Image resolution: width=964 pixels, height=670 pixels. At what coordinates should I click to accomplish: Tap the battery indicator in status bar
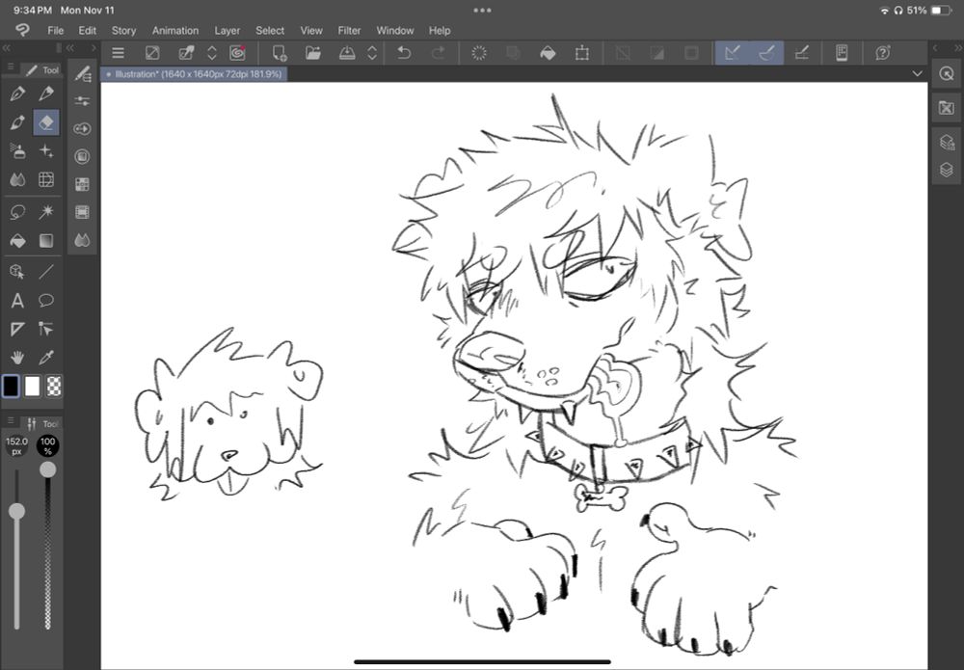coord(940,11)
